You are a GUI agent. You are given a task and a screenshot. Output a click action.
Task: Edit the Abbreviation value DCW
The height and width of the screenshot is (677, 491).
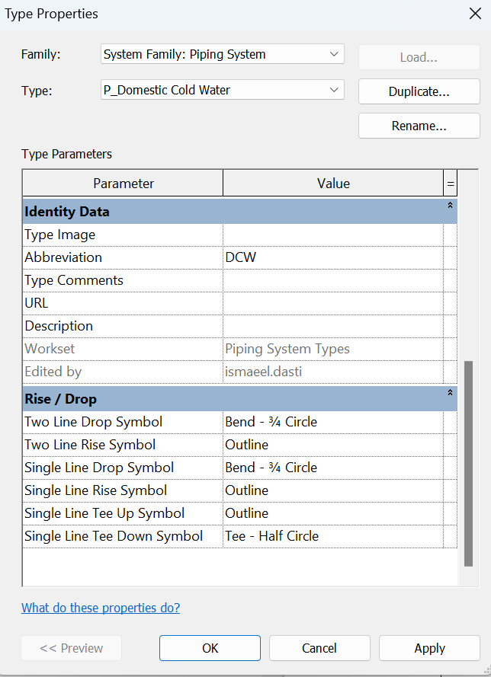coord(333,257)
